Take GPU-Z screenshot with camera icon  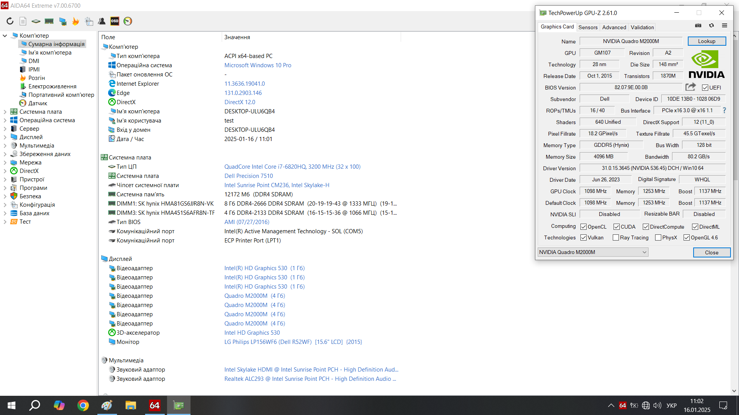(698, 26)
